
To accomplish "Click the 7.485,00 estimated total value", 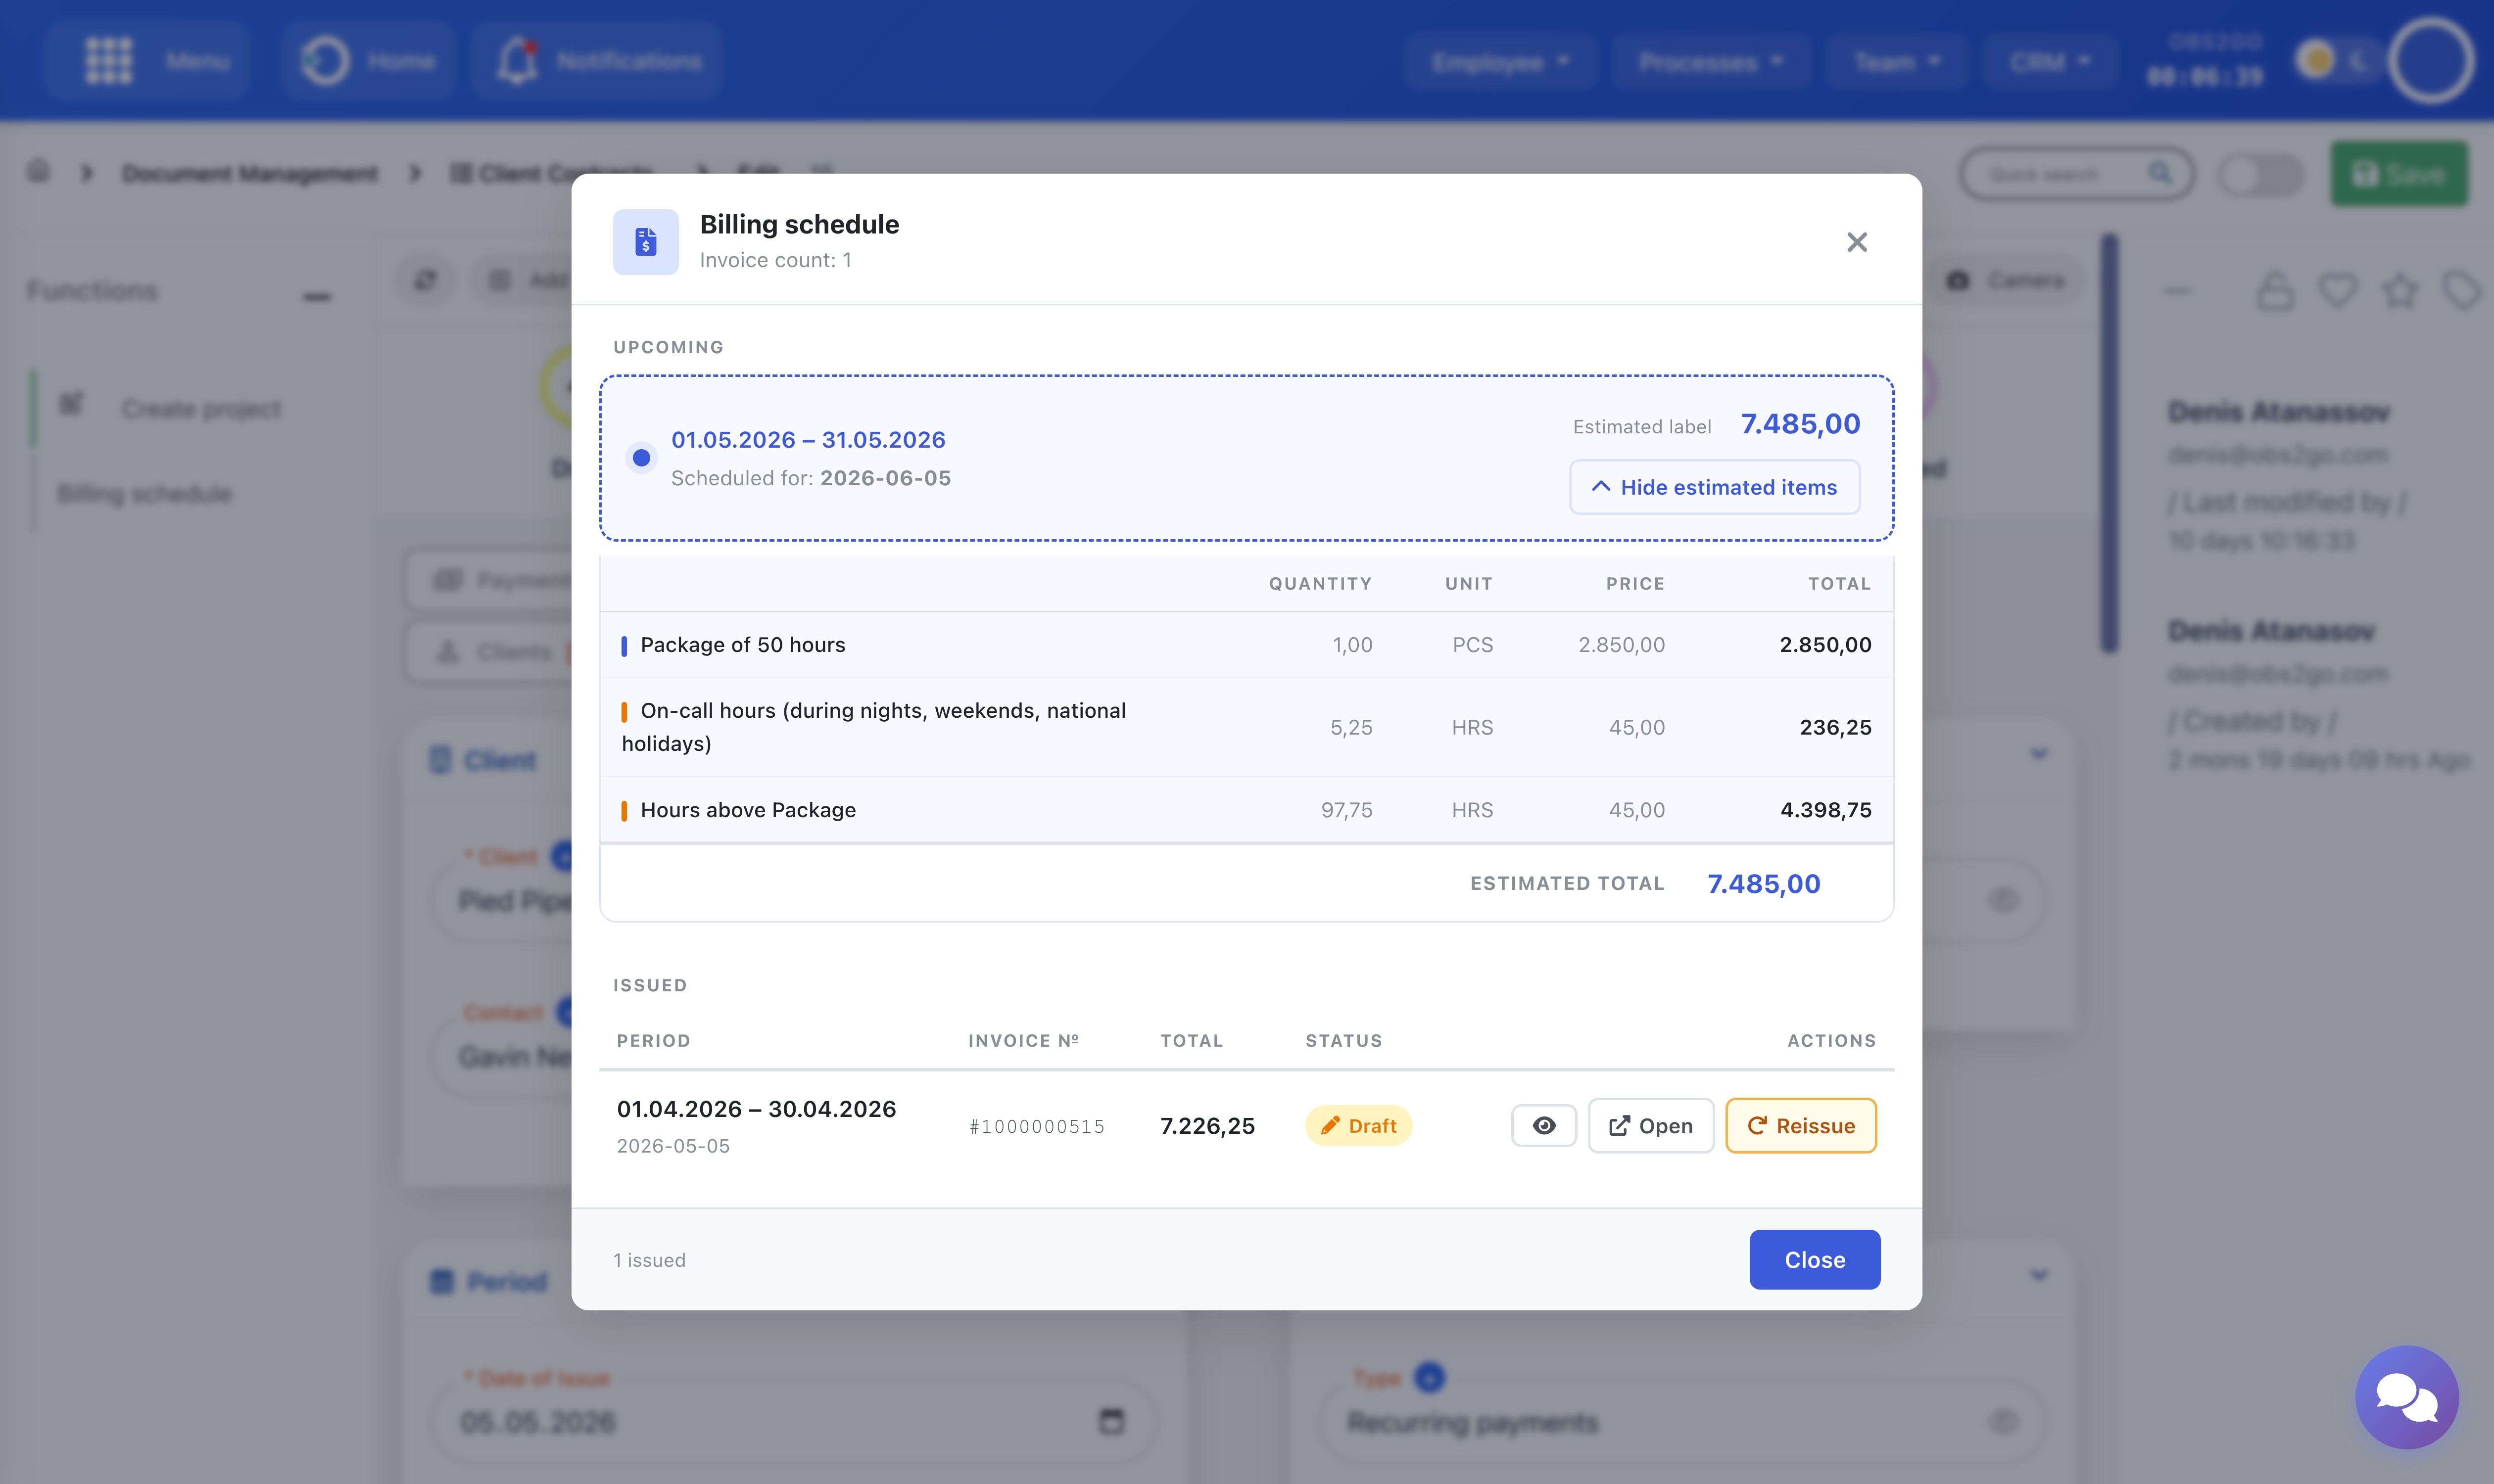I will pyautogui.click(x=1763, y=884).
